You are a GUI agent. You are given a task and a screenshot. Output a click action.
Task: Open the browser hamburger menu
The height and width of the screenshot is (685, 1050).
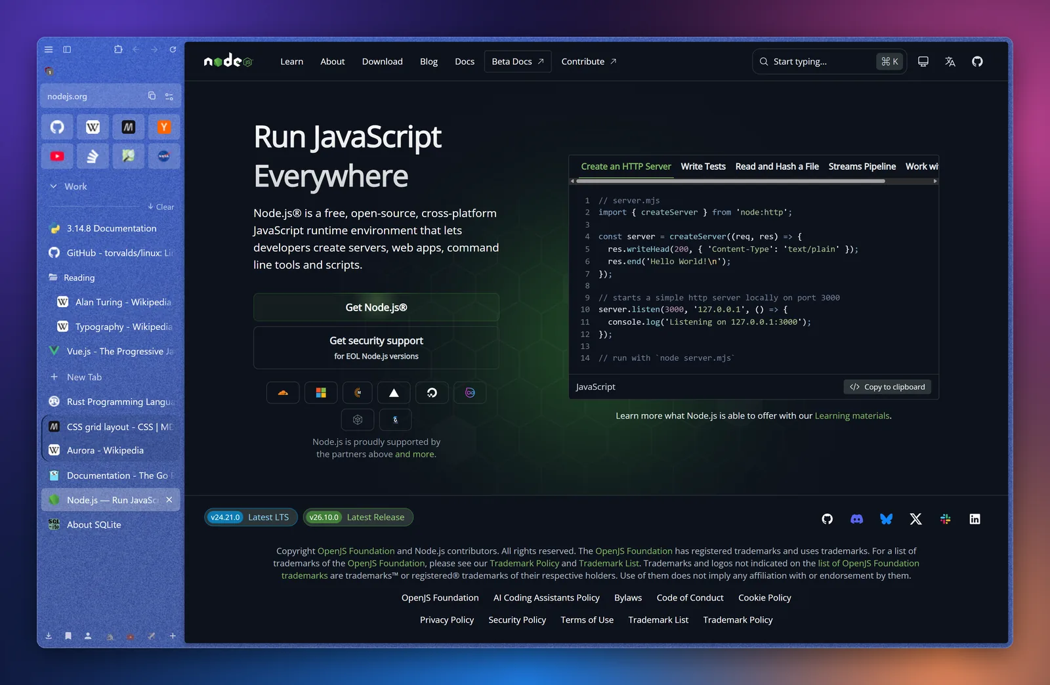(x=49, y=49)
